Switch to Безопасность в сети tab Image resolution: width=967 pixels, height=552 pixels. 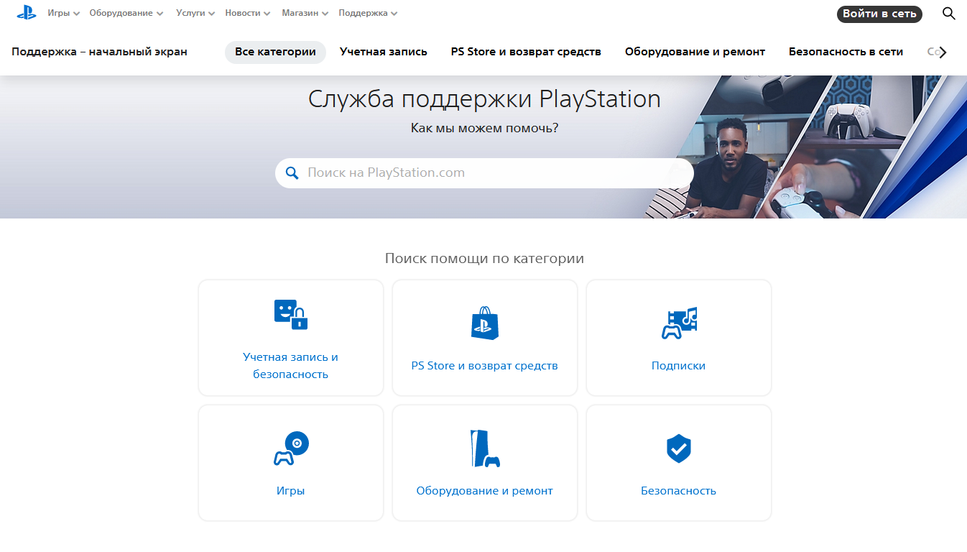coord(846,52)
